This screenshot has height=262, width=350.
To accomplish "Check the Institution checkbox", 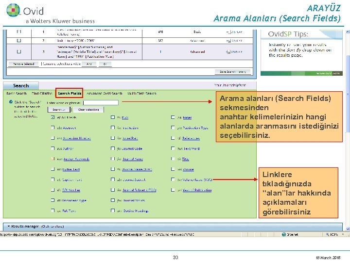I will (113, 128).
